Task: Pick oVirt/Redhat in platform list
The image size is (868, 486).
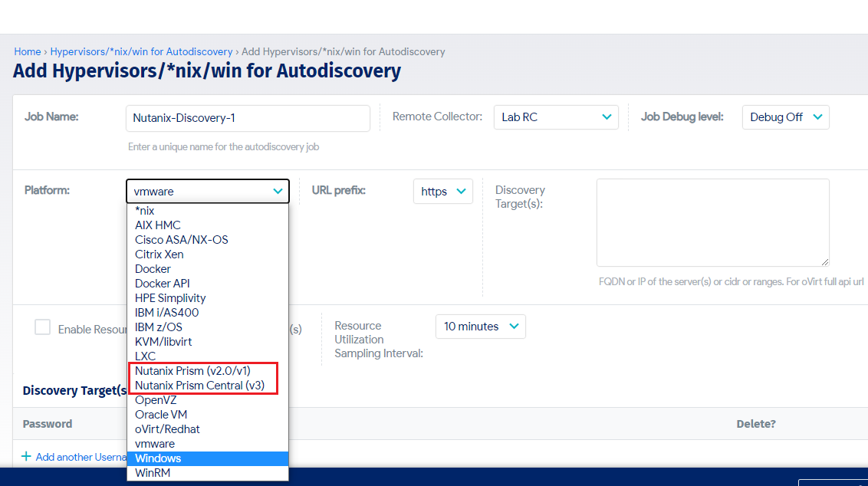Action: (208, 429)
